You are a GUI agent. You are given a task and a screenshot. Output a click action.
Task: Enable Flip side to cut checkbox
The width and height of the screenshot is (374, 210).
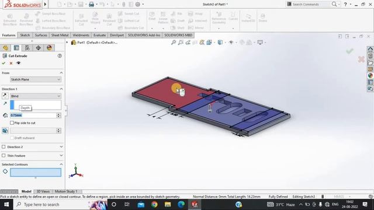(x=12, y=123)
